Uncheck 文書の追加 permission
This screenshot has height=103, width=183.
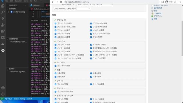pyautogui.click(x=91, y=73)
